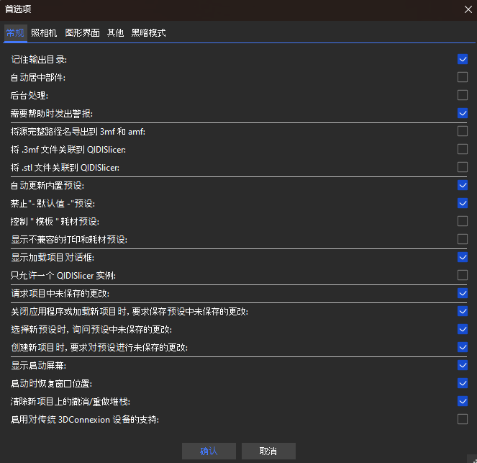
Task: Open the 照相机 tab
Action: point(44,33)
